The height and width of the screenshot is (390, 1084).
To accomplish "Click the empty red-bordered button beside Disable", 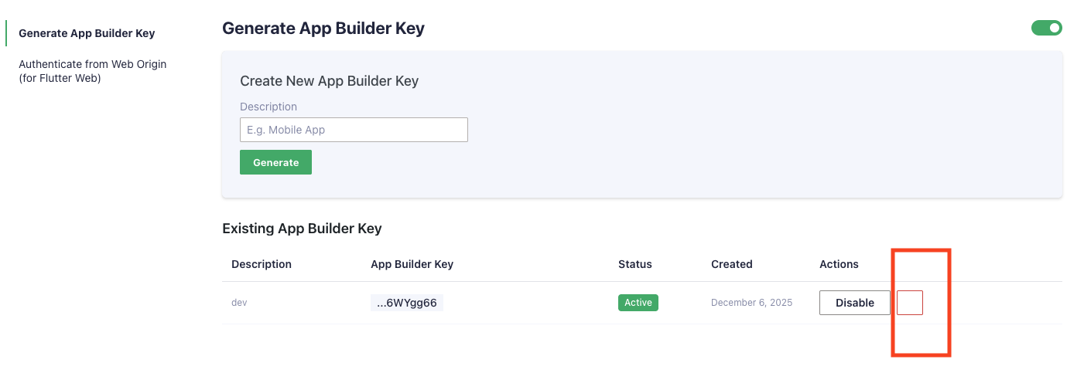I will tap(910, 303).
